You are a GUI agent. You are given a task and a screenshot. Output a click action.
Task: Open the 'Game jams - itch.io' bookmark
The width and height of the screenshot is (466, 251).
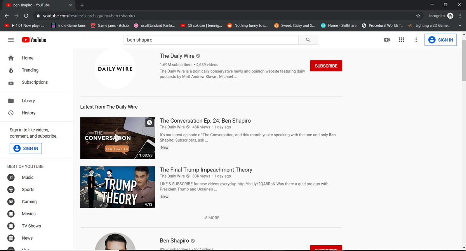point(110,26)
